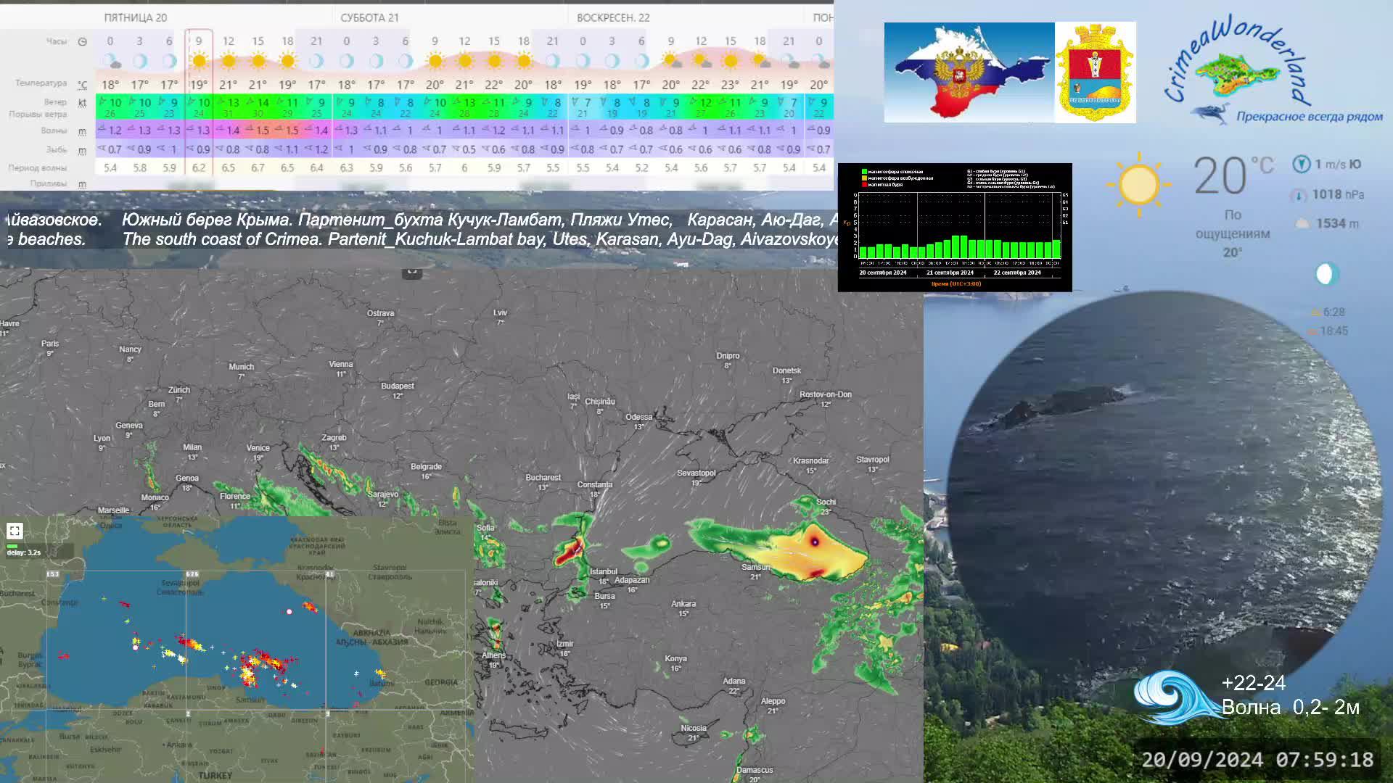Viewport: 1393px width, 783px height.
Task: Click the Vienna city label on the map
Action: [340, 364]
